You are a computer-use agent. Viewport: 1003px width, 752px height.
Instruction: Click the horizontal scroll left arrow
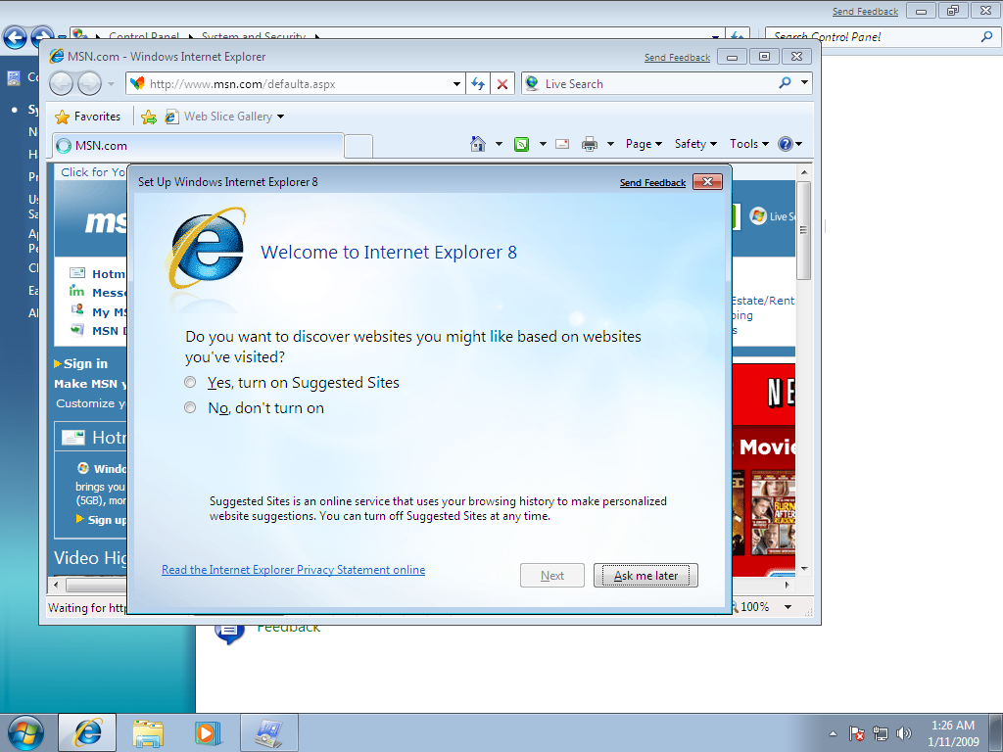[56, 585]
